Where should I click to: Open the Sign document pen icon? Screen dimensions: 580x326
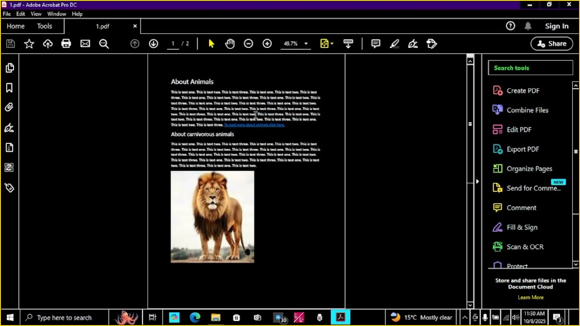tap(413, 44)
